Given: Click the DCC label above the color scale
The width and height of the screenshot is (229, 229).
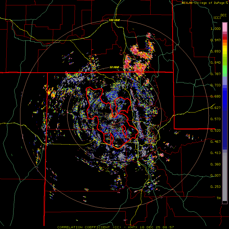Looking at the screenshot, I should click(x=223, y=15).
